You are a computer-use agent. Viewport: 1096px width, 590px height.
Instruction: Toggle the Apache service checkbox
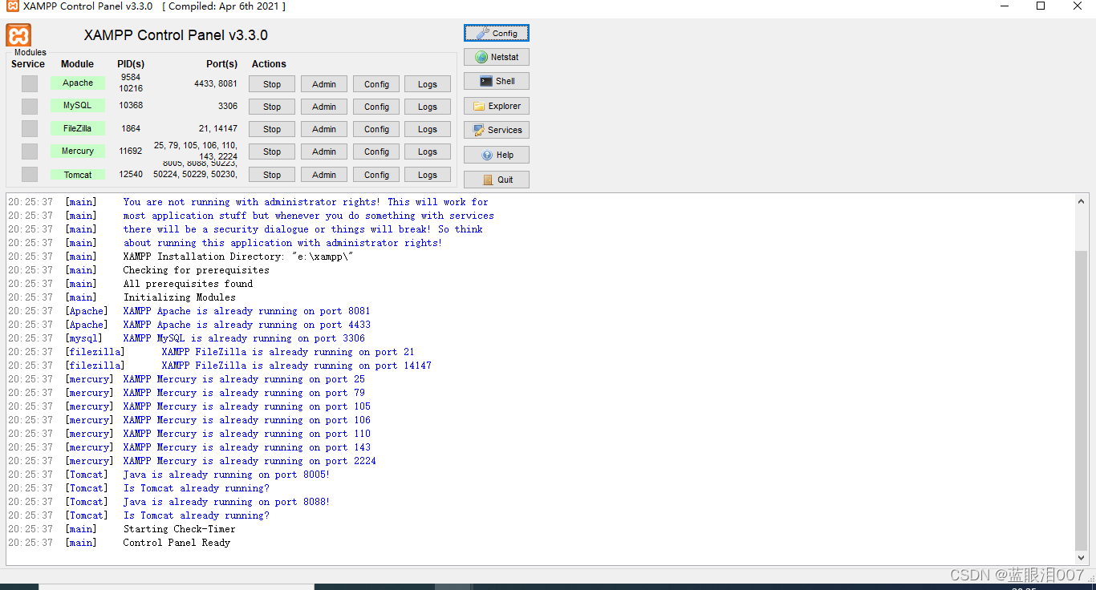pos(30,83)
